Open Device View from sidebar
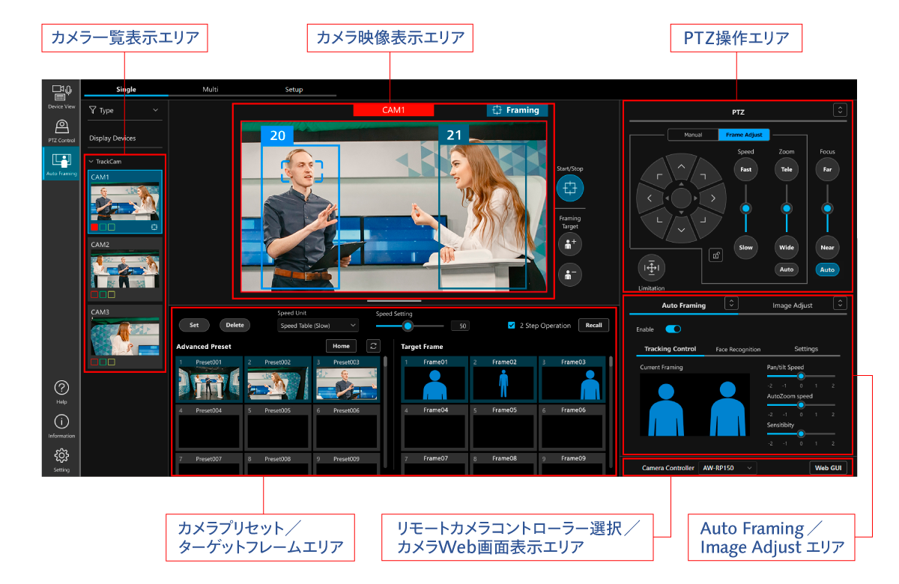The height and width of the screenshot is (584, 899). pyautogui.click(x=61, y=94)
